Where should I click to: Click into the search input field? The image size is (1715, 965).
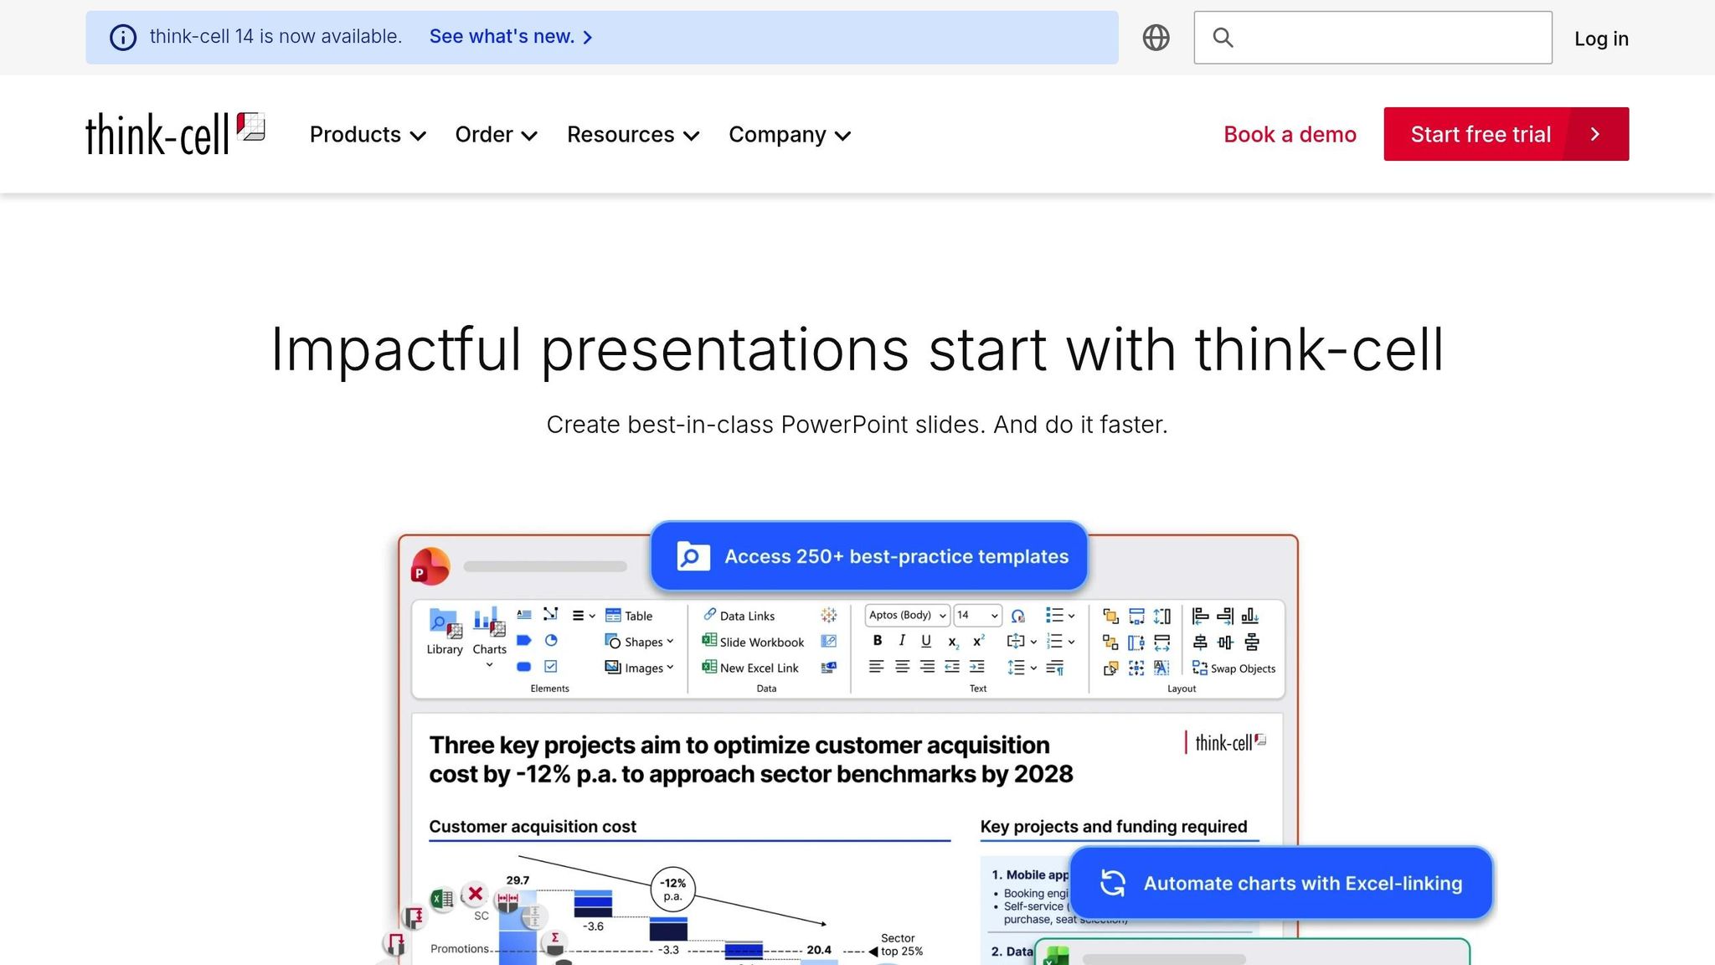point(1390,38)
